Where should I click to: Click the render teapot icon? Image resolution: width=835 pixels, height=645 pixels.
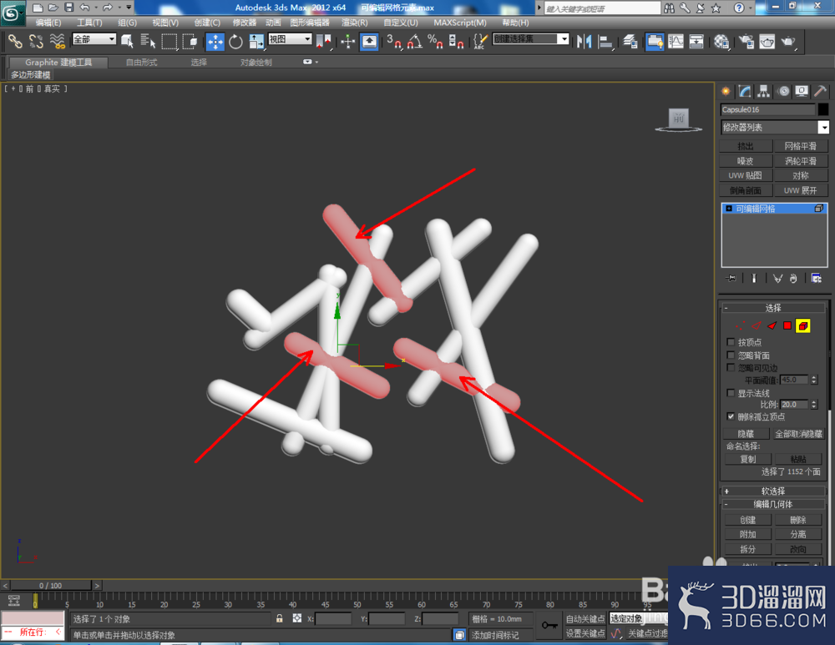788,42
